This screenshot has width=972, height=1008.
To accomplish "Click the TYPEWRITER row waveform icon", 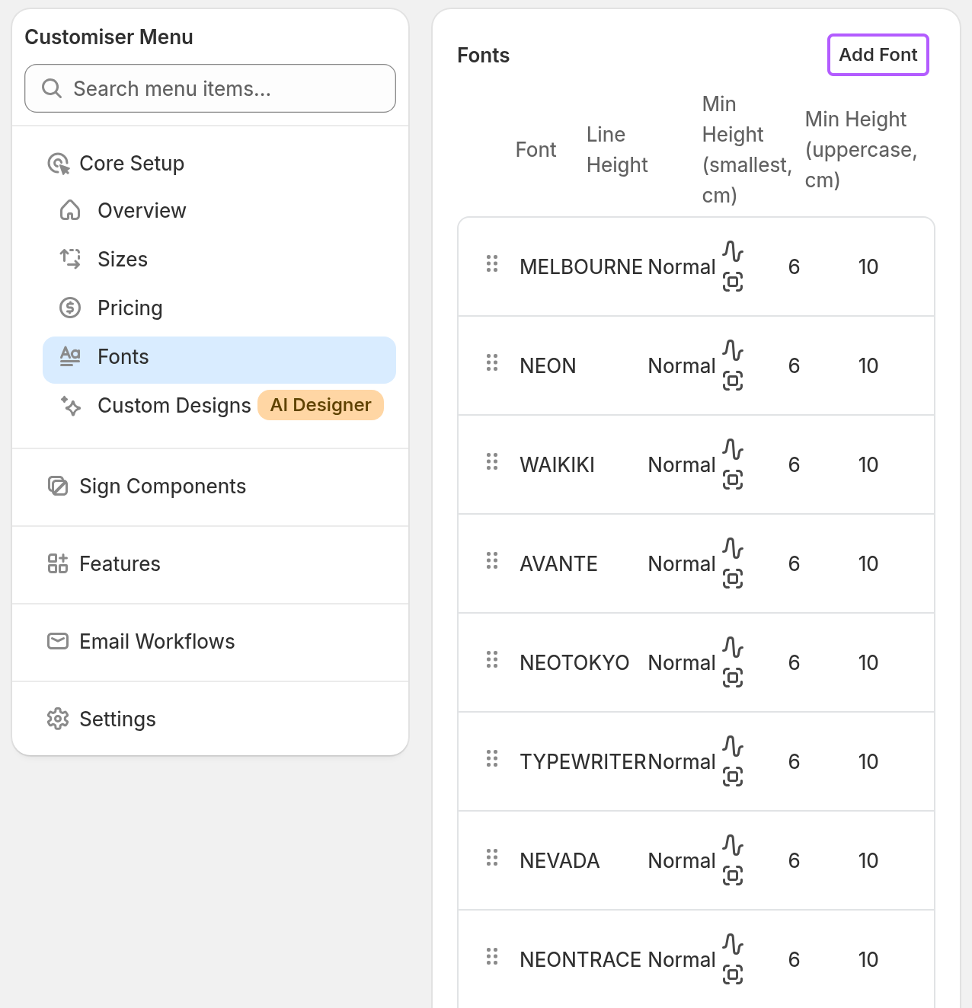I will coord(733,746).
